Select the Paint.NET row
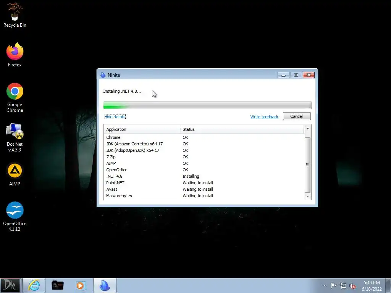This screenshot has height=293, width=391. (x=204, y=183)
